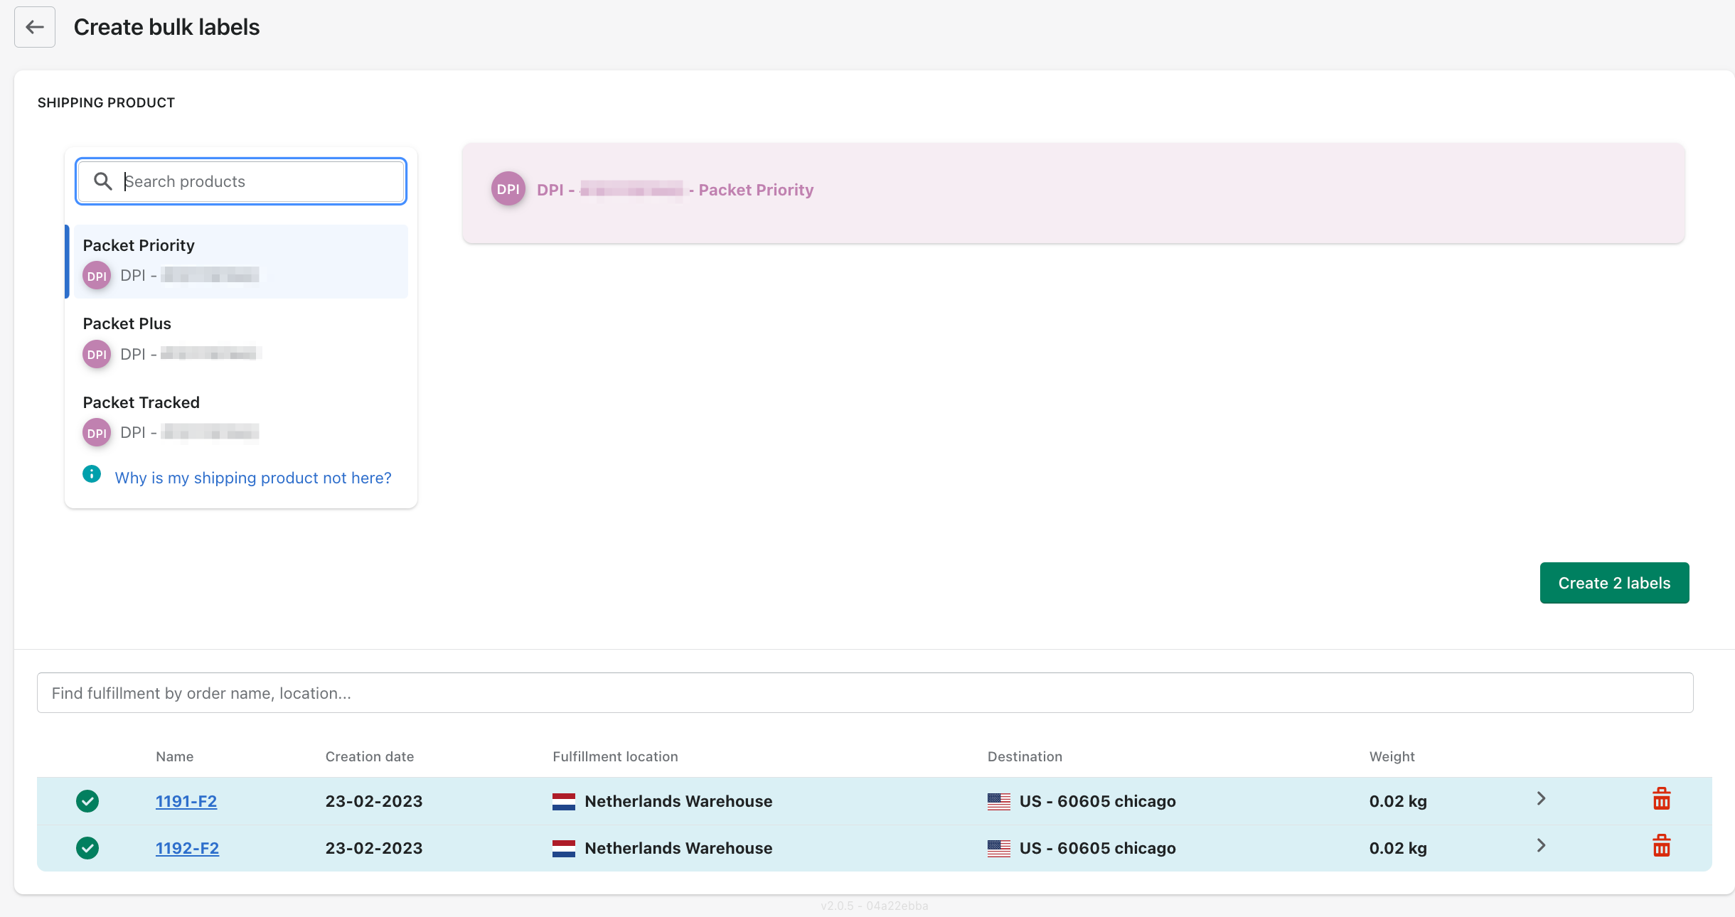This screenshot has height=917, width=1735.
Task: Open 'Why is my shipping product not here?'
Action: 253,478
